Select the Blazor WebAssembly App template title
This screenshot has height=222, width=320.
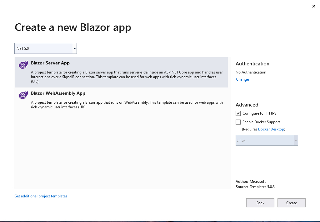tap(58, 93)
